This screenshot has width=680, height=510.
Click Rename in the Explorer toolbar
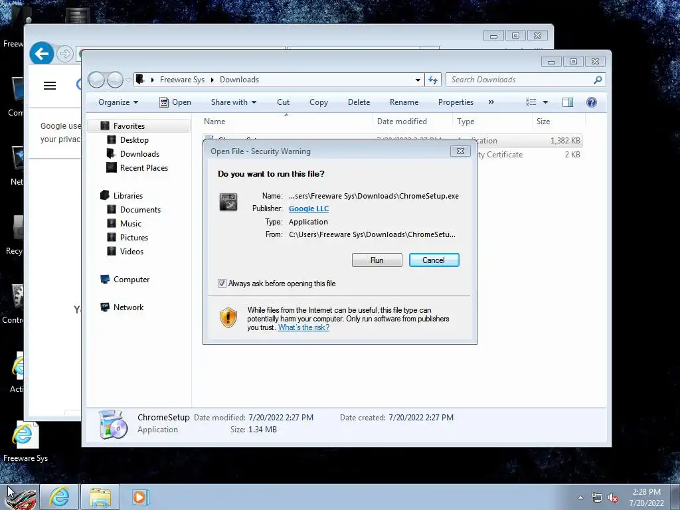coord(404,102)
